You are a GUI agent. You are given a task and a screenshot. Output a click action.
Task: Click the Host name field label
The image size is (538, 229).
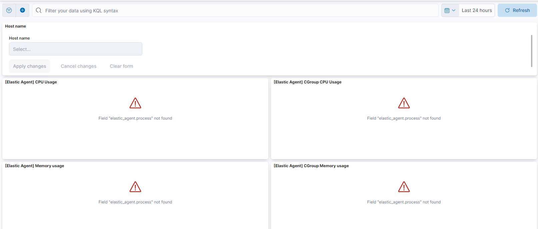pyautogui.click(x=19, y=38)
